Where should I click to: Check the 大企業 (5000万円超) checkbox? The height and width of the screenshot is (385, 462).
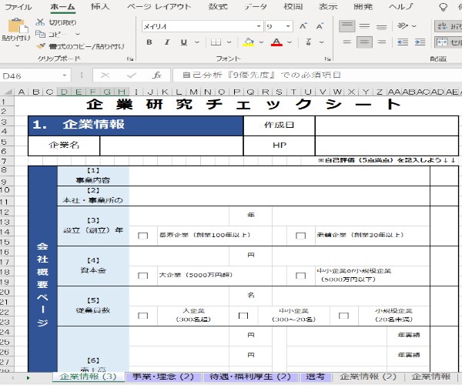click(143, 276)
